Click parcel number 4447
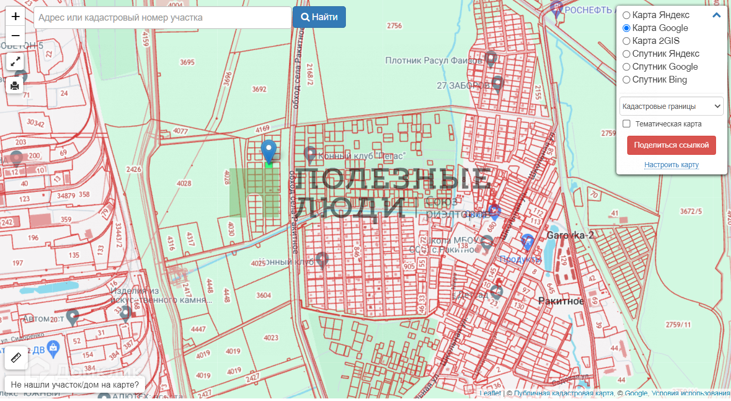 [198, 329]
